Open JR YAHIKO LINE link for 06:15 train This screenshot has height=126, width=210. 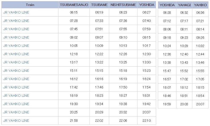tap(16, 12)
